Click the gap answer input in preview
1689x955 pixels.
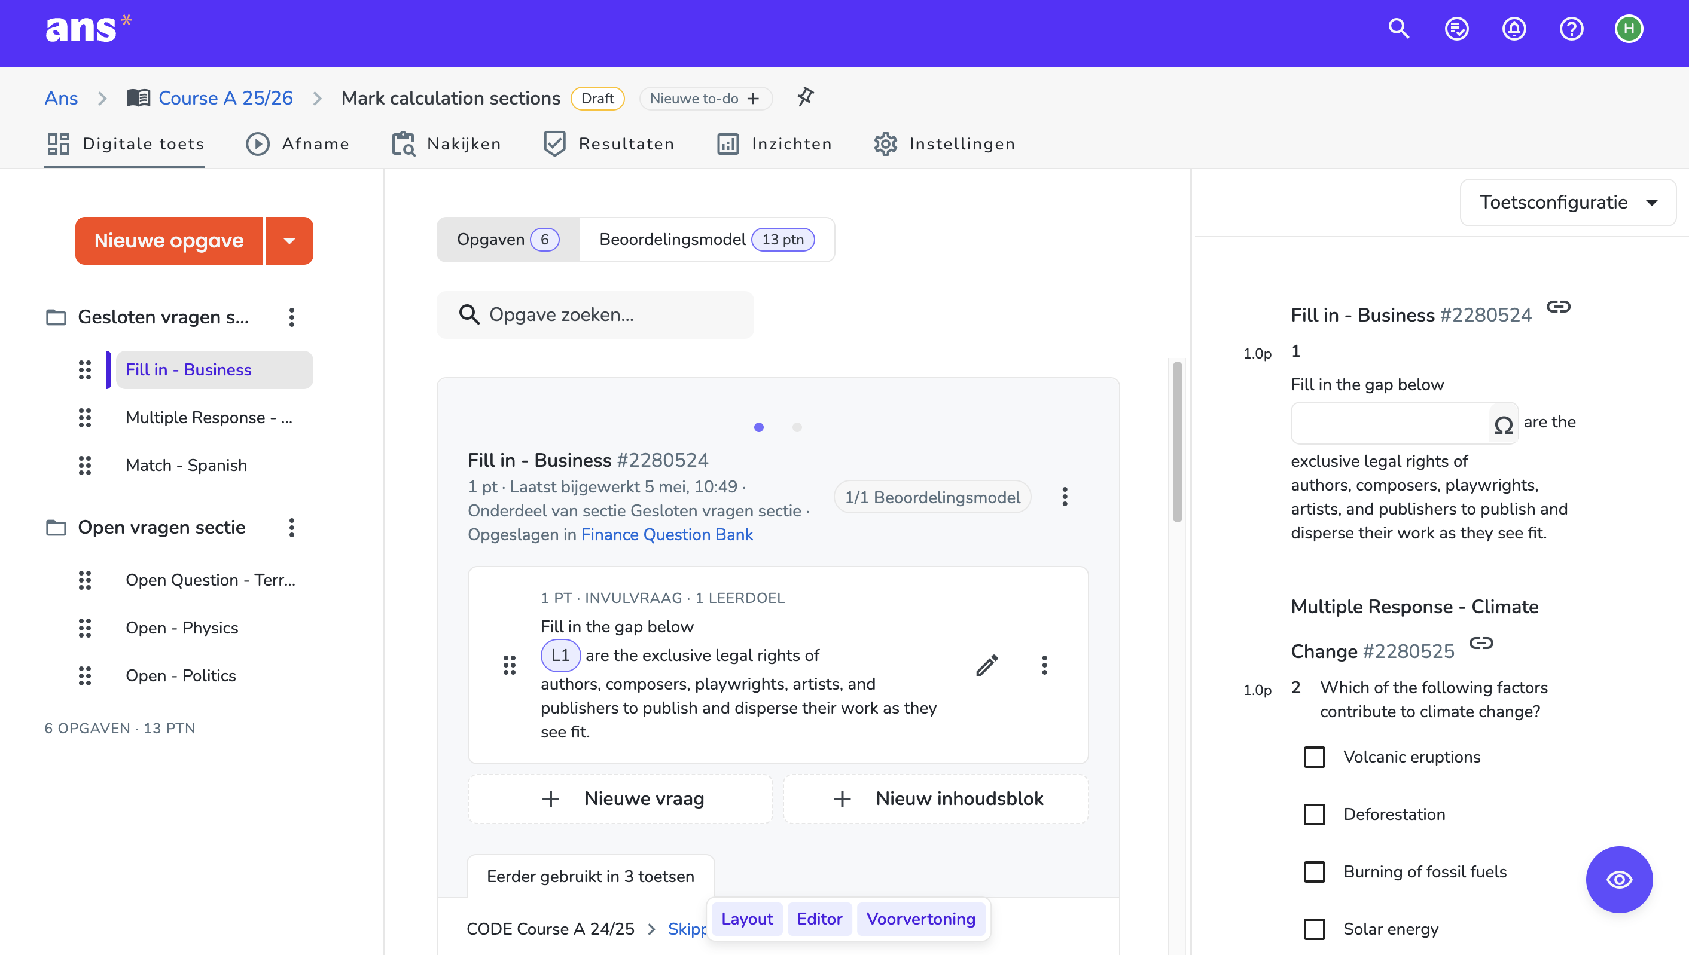coord(1391,424)
